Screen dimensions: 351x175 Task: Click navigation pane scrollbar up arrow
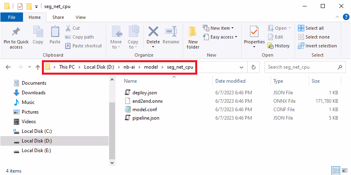tap(112, 80)
